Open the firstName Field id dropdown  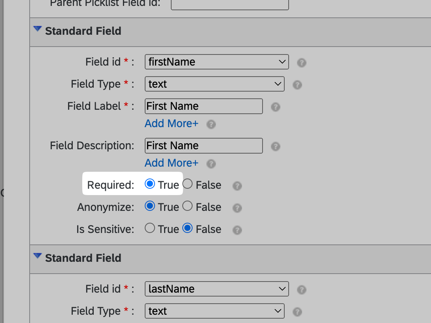click(217, 62)
